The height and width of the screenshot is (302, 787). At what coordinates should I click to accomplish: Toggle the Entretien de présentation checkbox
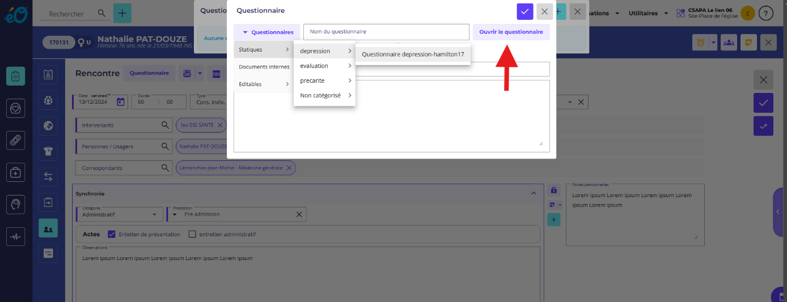pos(112,234)
